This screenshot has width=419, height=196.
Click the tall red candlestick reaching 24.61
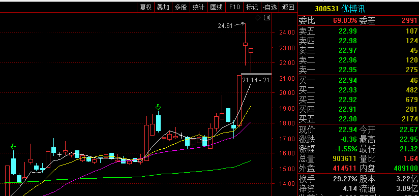[x=245, y=44]
